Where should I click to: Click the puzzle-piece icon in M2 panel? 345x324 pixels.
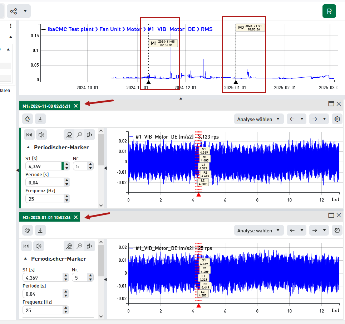click(28, 231)
